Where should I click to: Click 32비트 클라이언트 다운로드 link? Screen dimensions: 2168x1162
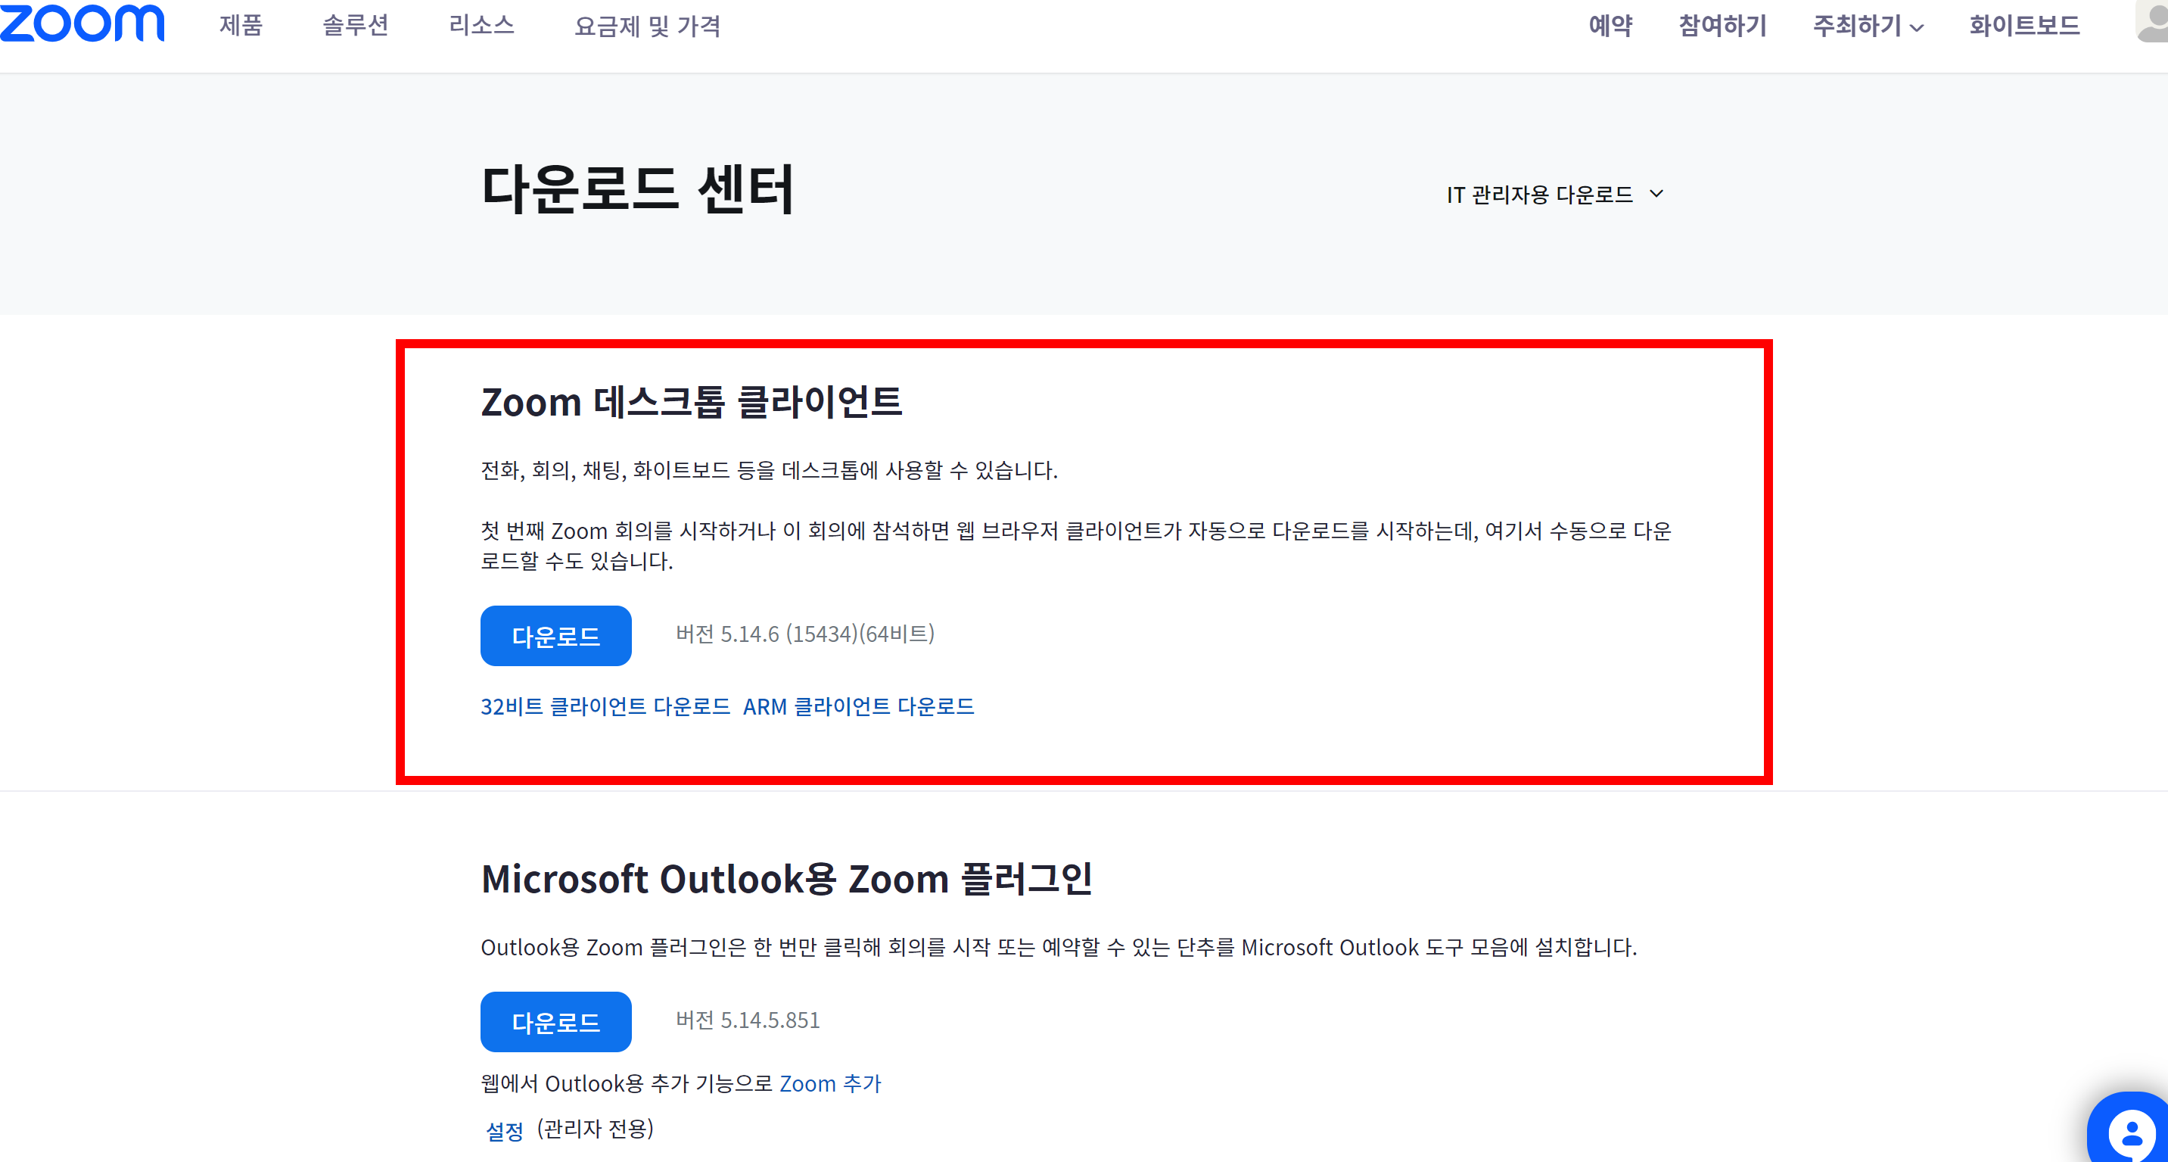605,706
